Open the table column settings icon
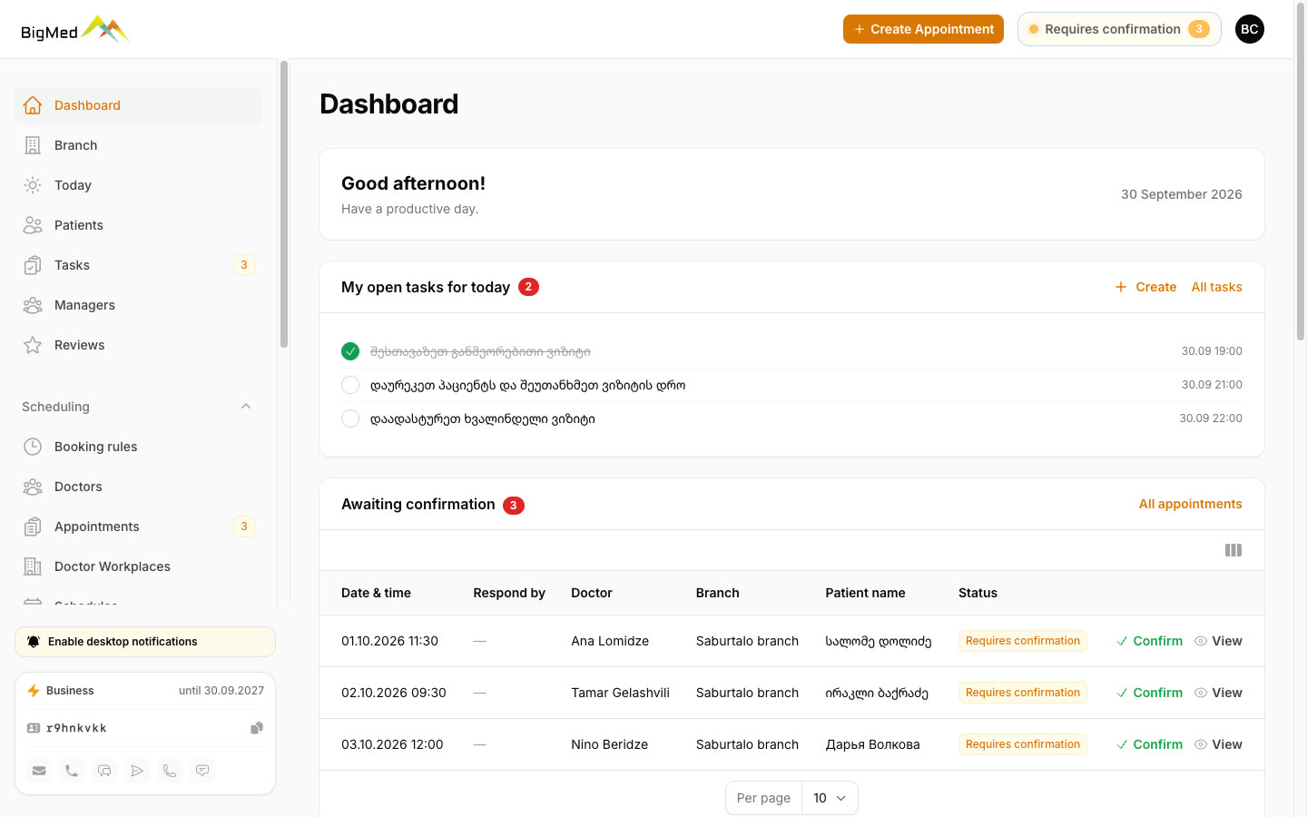Screen dimensions: 1307x817 point(1233,550)
